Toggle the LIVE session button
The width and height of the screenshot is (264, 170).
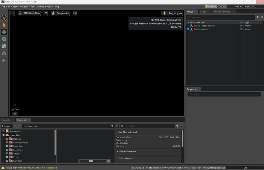[209, 7]
